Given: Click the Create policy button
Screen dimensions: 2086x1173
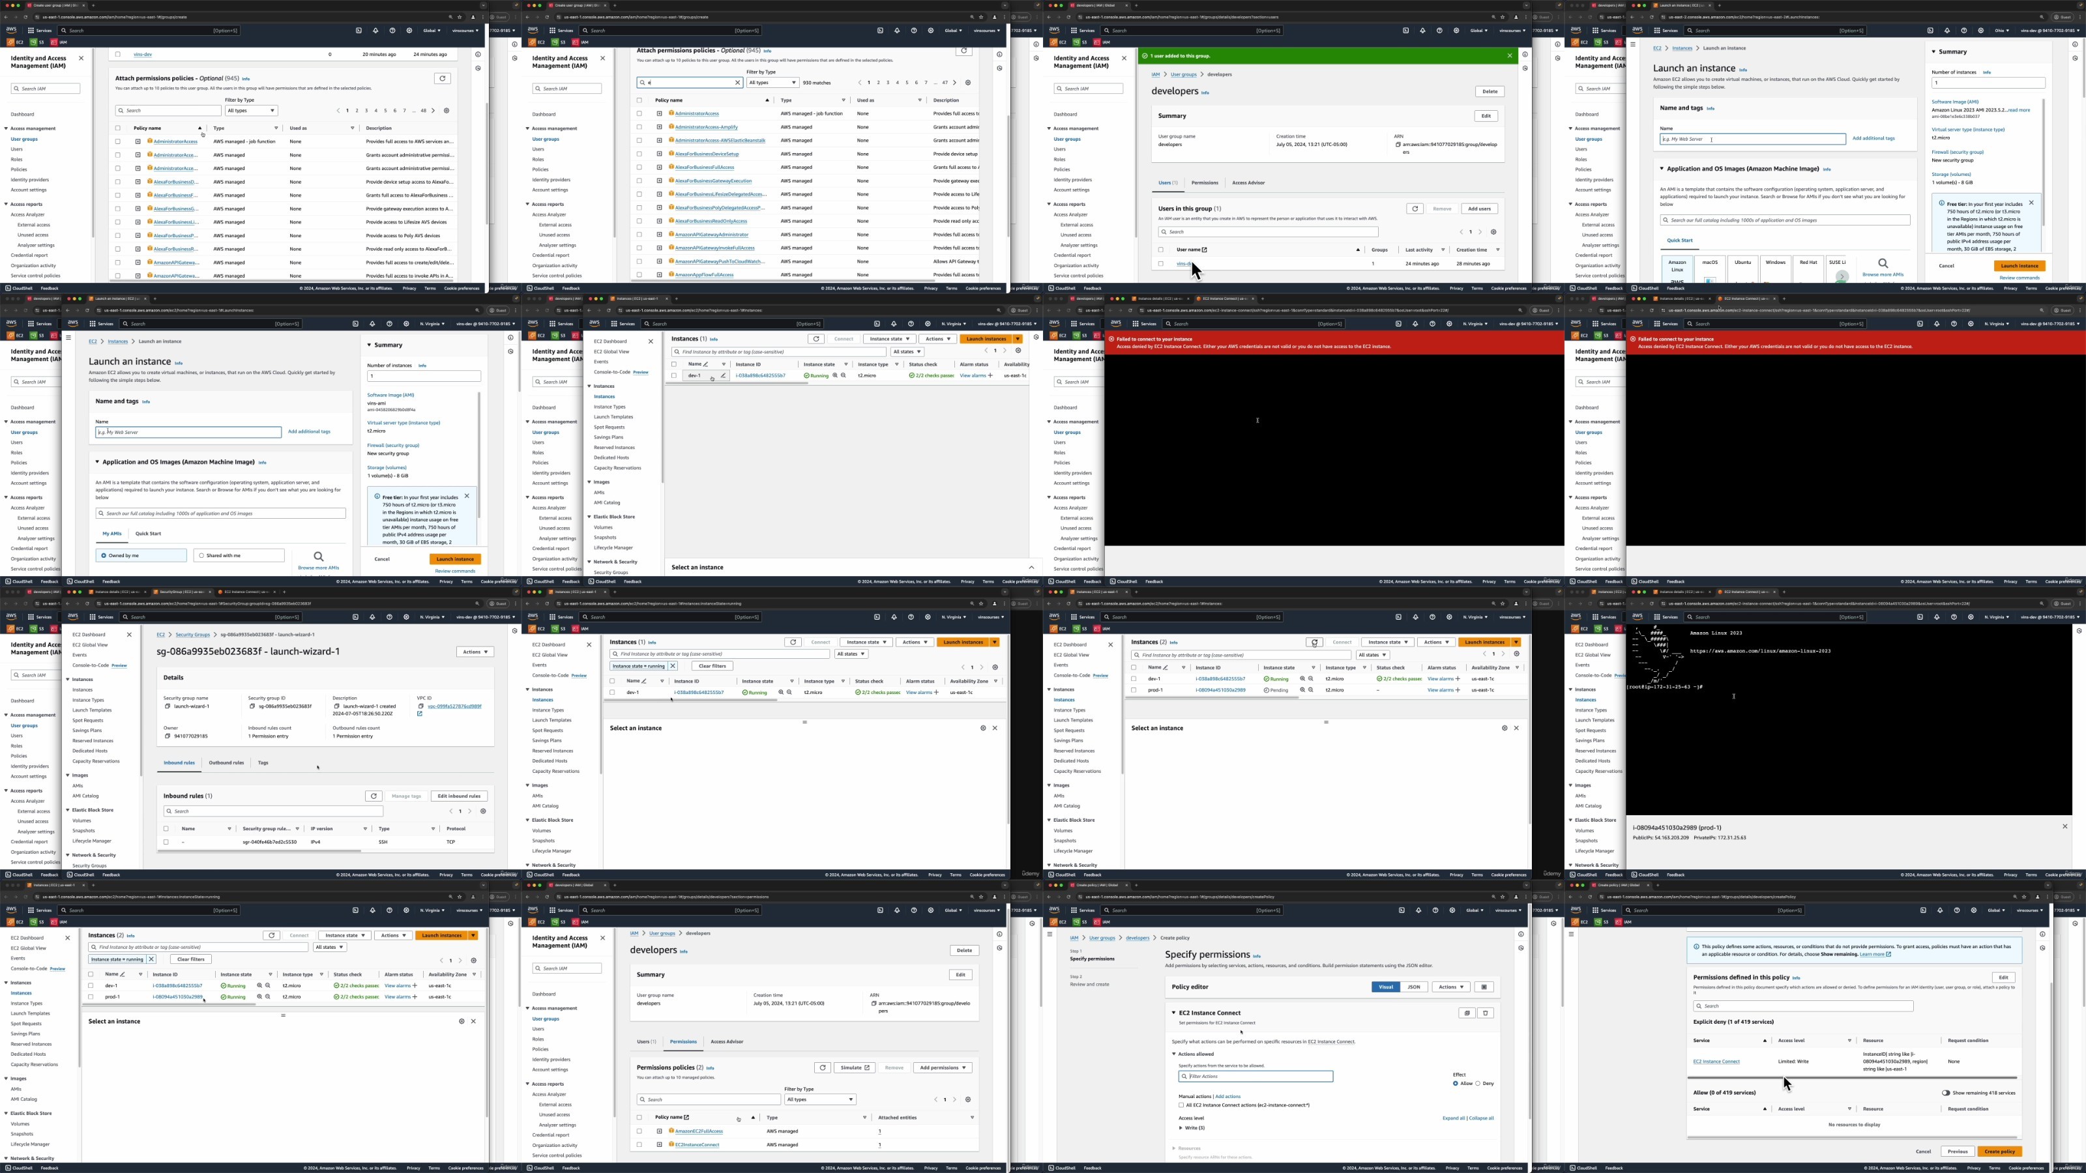Looking at the screenshot, I should [x=1999, y=1151].
